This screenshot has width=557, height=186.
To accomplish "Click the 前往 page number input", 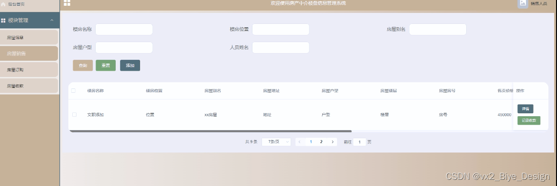I will tap(360, 142).
